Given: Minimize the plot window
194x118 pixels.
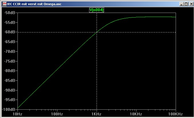Looking at the screenshot, I should point(181,4).
